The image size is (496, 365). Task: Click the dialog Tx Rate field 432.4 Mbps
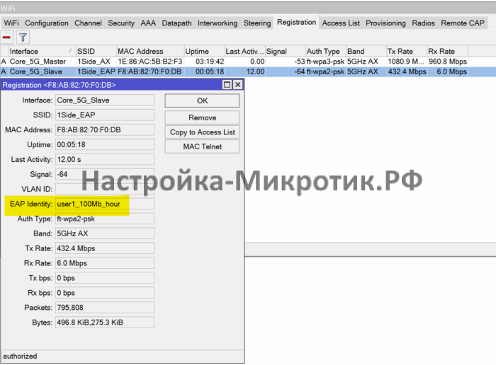pyautogui.click(x=105, y=248)
